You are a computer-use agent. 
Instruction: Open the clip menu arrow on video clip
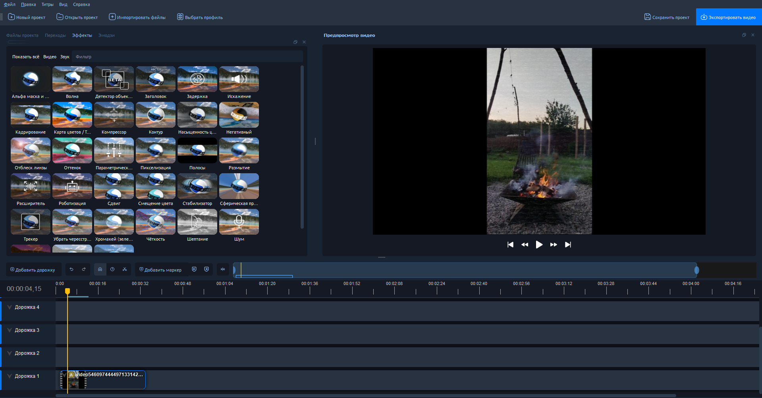tap(64, 375)
